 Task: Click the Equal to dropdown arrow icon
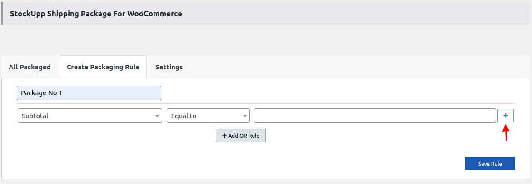245,116
